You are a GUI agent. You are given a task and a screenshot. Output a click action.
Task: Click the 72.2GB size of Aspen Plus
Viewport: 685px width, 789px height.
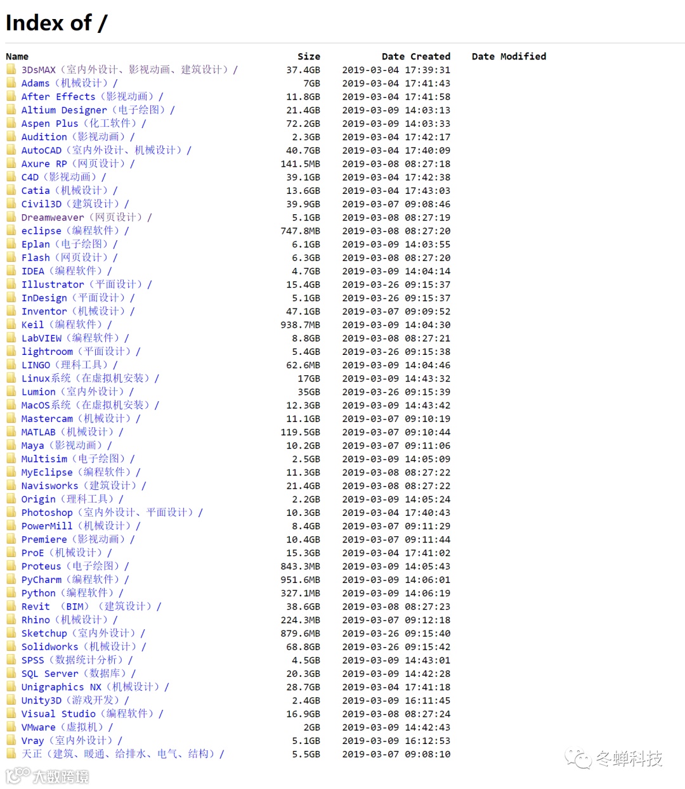[x=303, y=124]
